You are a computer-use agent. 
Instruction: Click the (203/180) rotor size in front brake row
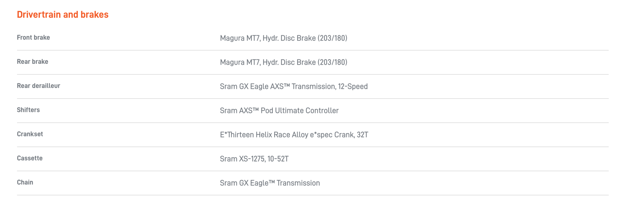[332, 38]
